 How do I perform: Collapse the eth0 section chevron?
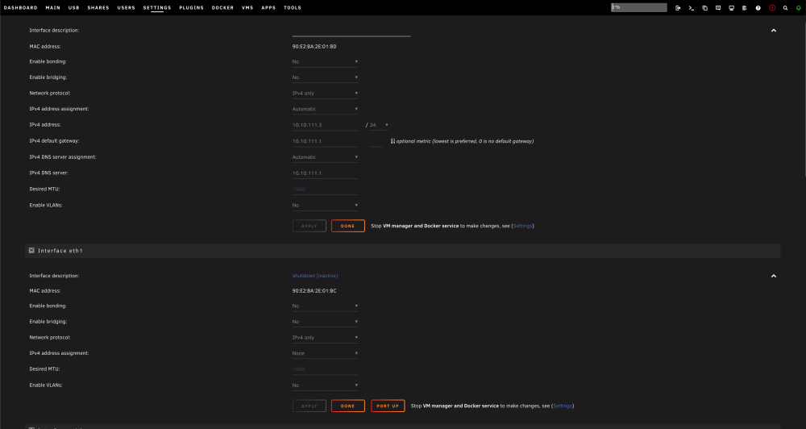coord(773,31)
